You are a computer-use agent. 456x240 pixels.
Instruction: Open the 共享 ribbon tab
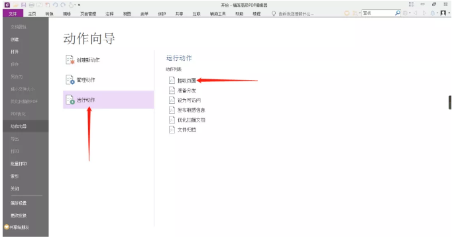(x=179, y=14)
